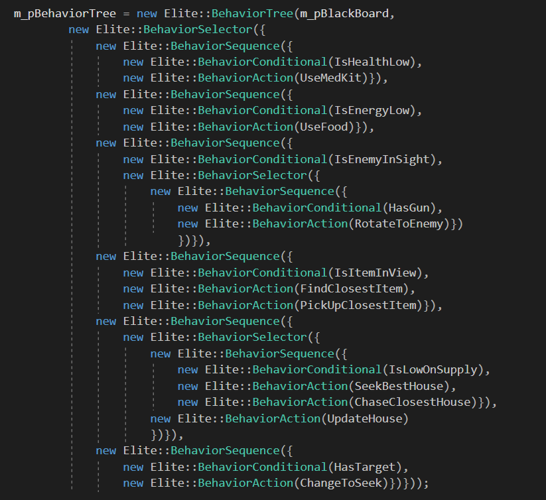Click BehaviorSelector on the second line
Image resolution: width=546 pixels, height=500 pixels.
tap(198, 30)
